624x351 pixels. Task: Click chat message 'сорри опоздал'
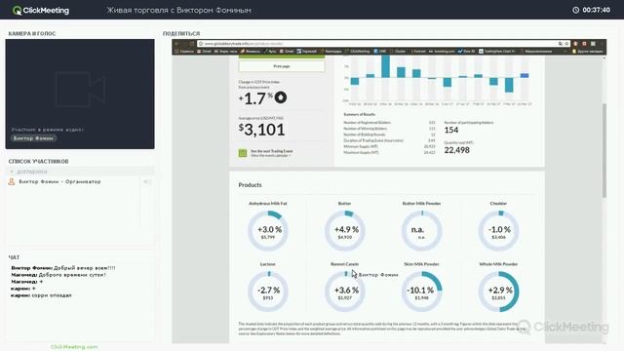tap(52, 295)
